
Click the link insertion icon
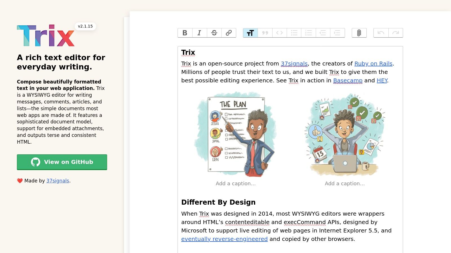point(229,33)
